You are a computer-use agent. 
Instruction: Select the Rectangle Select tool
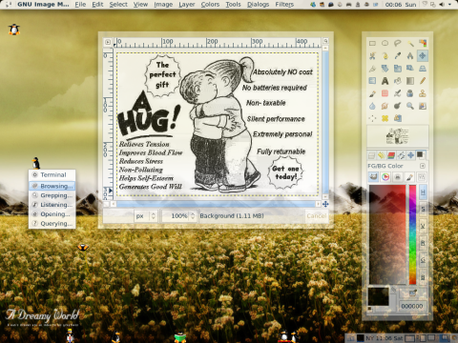click(x=372, y=43)
